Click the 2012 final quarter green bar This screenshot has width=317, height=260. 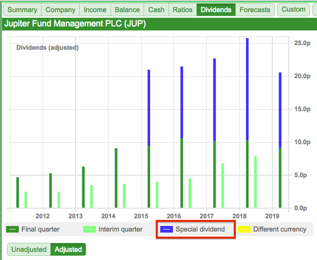click(51, 190)
